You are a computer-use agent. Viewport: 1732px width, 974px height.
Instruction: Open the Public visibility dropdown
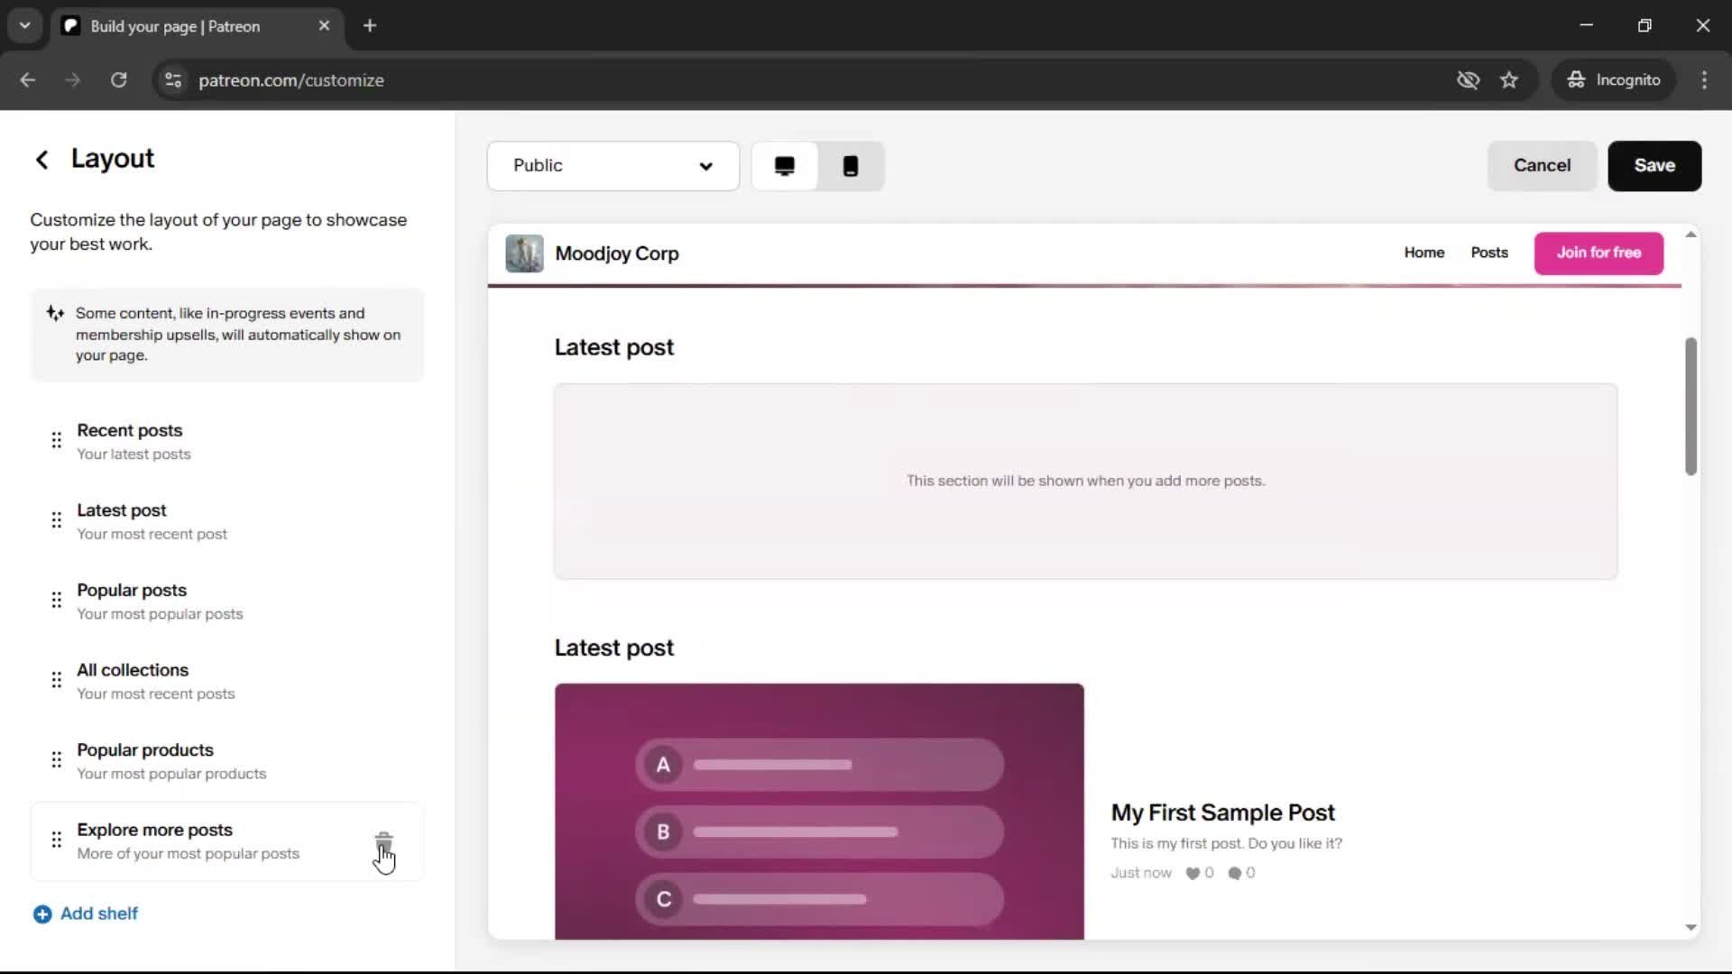pyautogui.click(x=613, y=166)
